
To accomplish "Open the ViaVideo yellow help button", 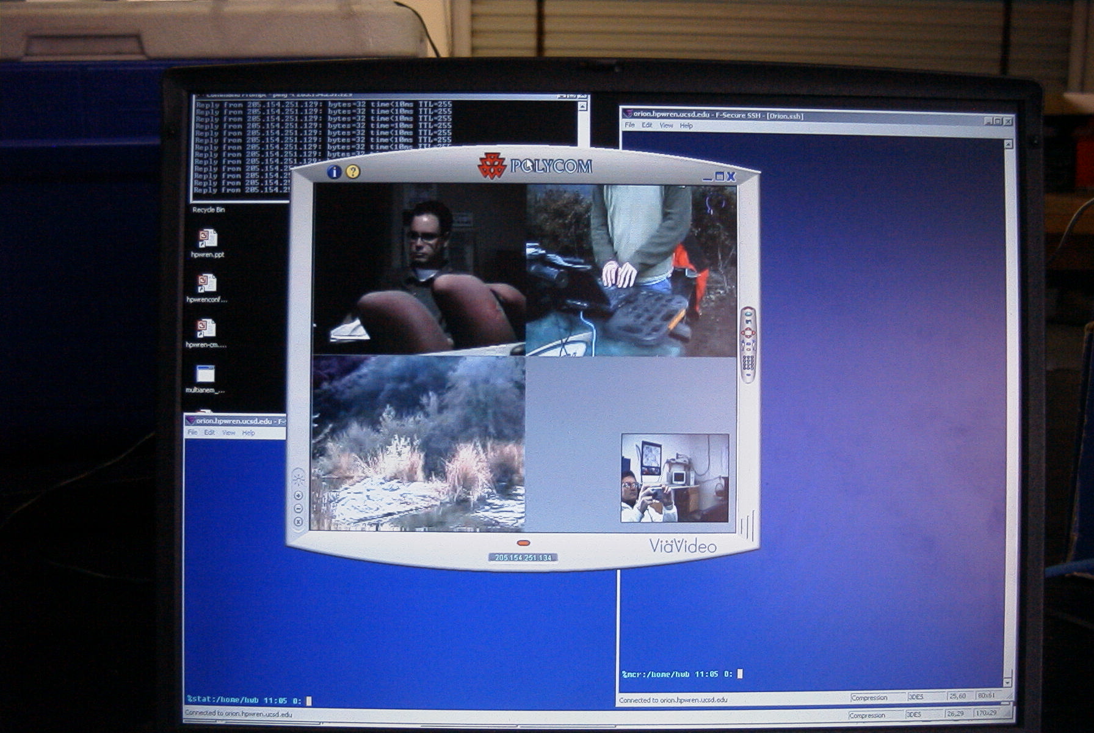I will pyautogui.click(x=352, y=172).
